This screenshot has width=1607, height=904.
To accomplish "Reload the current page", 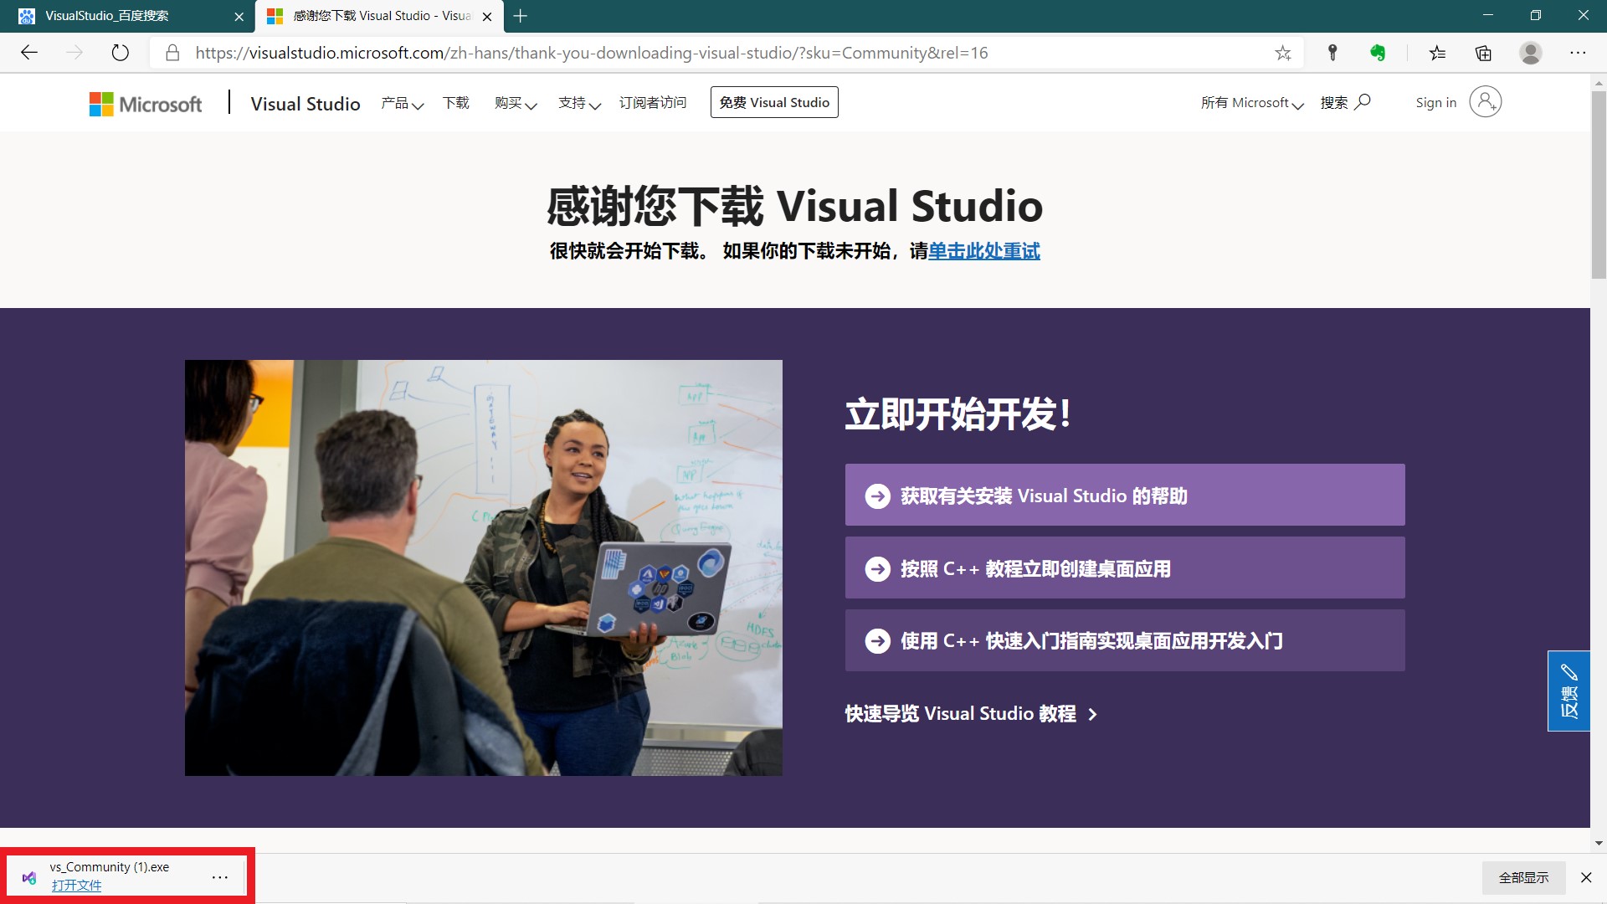I will [121, 53].
